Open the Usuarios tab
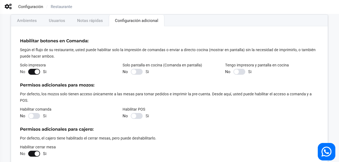 point(57,20)
